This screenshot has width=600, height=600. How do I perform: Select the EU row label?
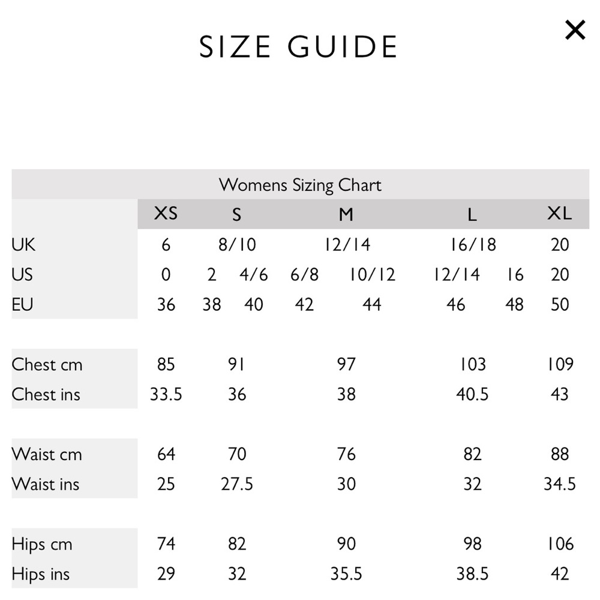[x=23, y=304]
